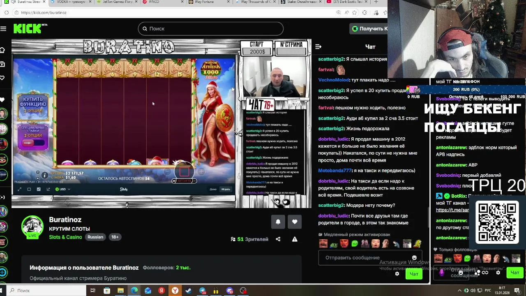
Task: Enable notifications with the bell button
Action: tap(278, 222)
